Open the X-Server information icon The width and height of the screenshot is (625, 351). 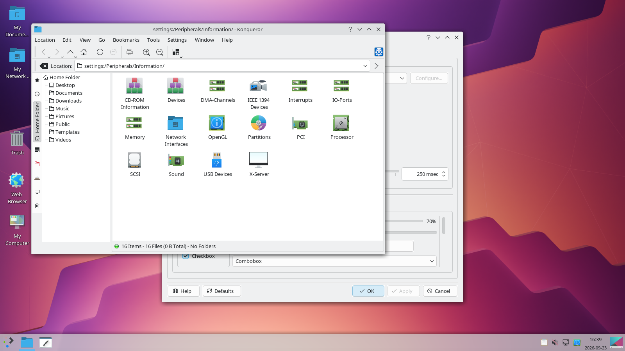click(259, 164)
